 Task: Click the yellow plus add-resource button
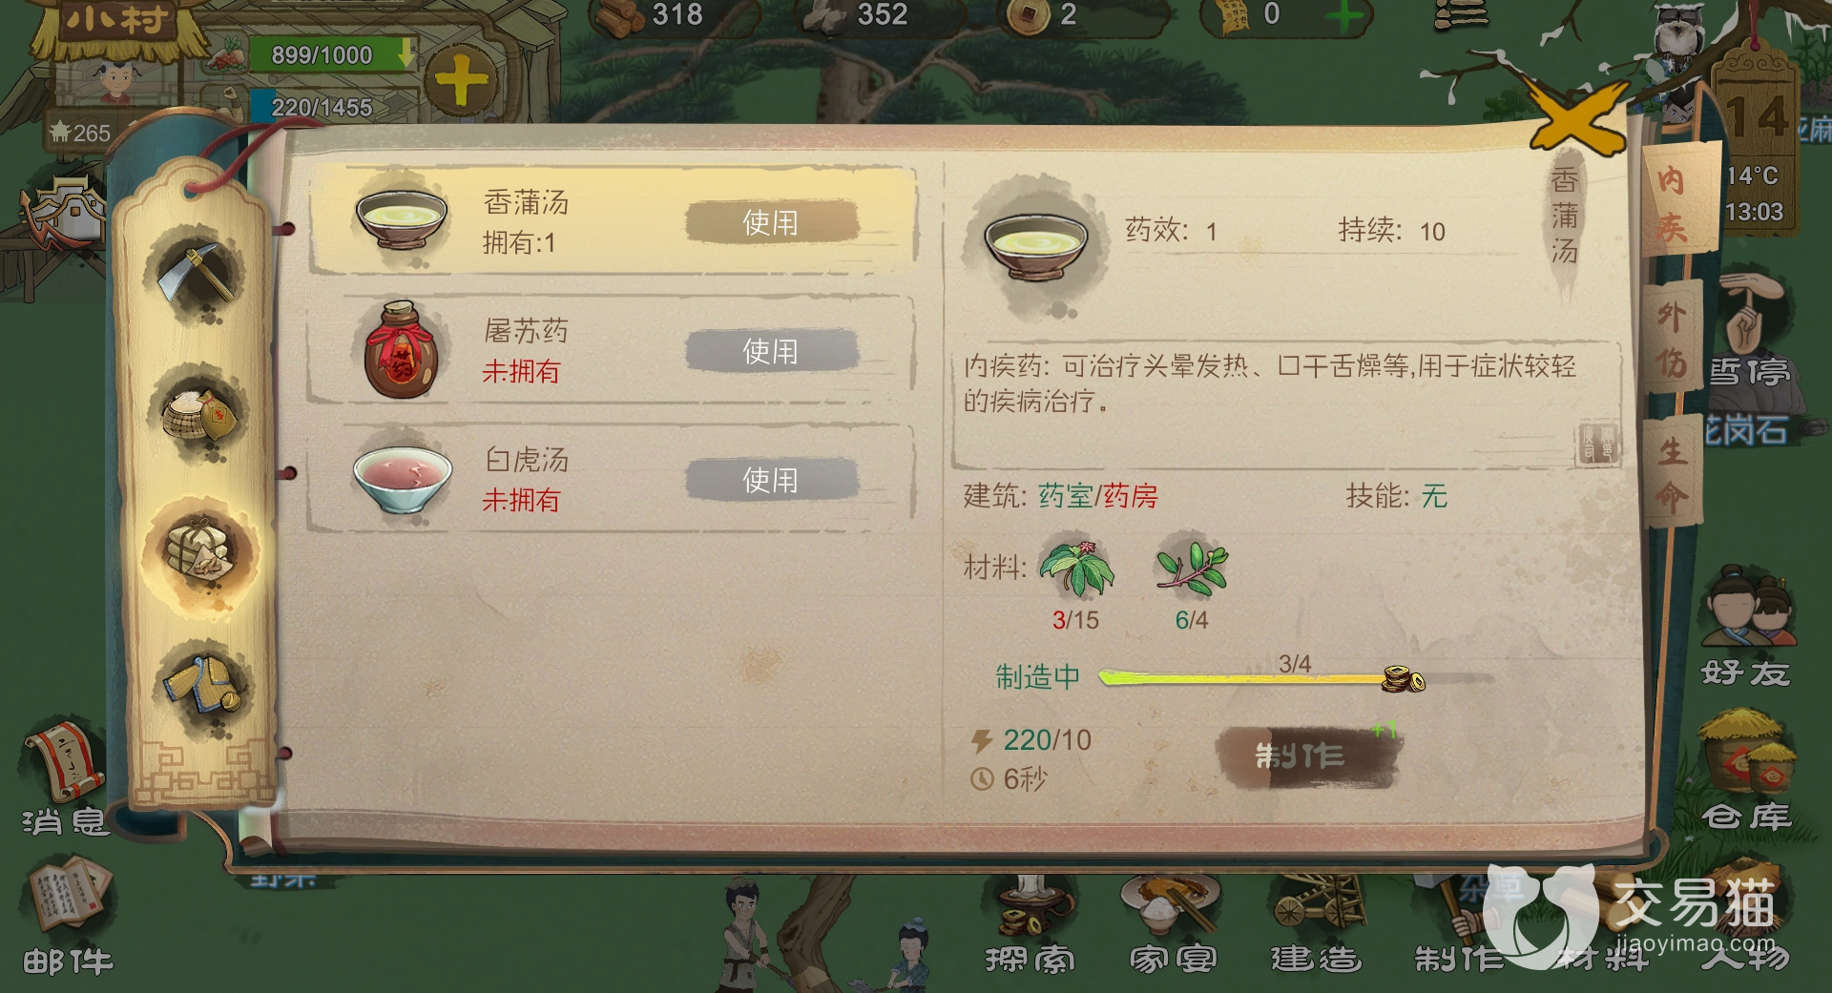pyautogui.click(x=462, y=80)
